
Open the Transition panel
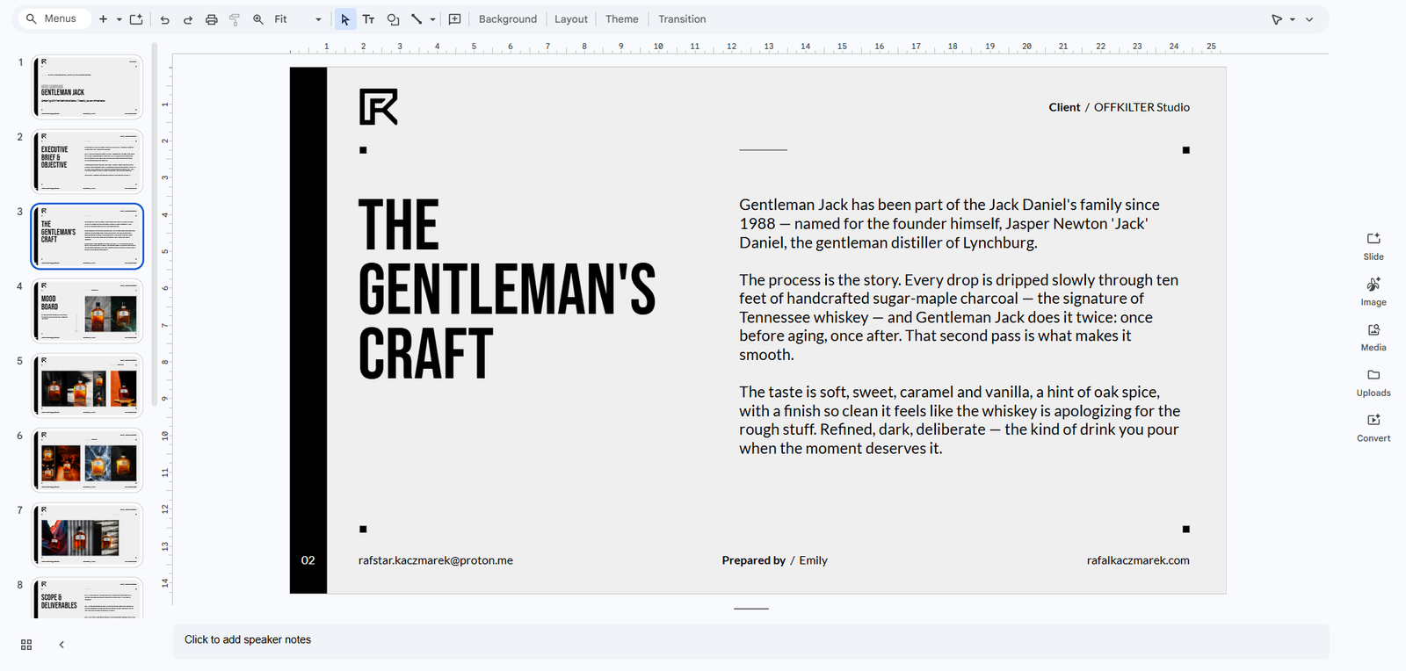coord(682,19)
